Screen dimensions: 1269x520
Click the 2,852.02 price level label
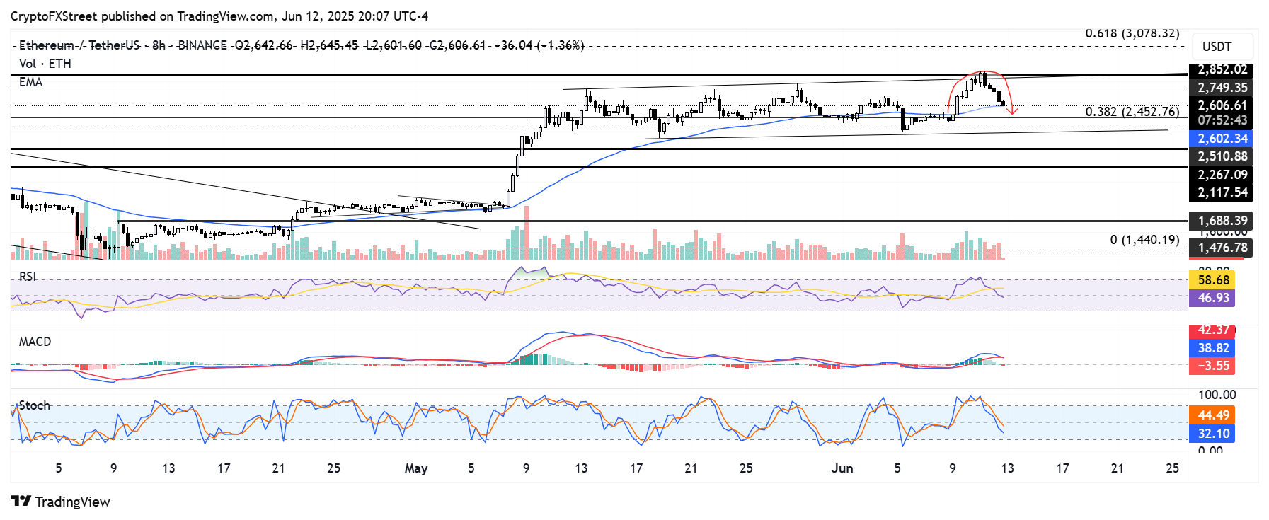(x=1221, y=69)
